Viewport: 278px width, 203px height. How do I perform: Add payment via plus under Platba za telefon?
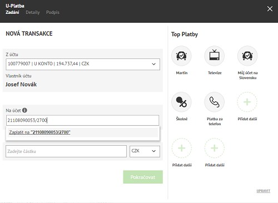point(215,148)
